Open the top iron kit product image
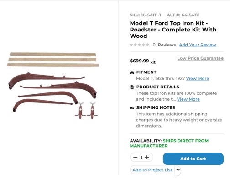The width and height of the screenshot is (230, 179). (53, 86)
